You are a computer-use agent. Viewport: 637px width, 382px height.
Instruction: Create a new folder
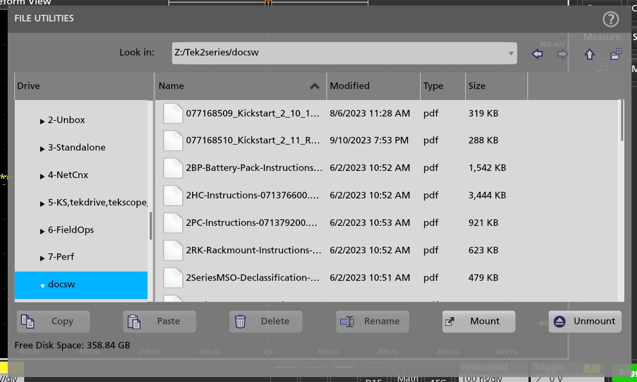616,53
